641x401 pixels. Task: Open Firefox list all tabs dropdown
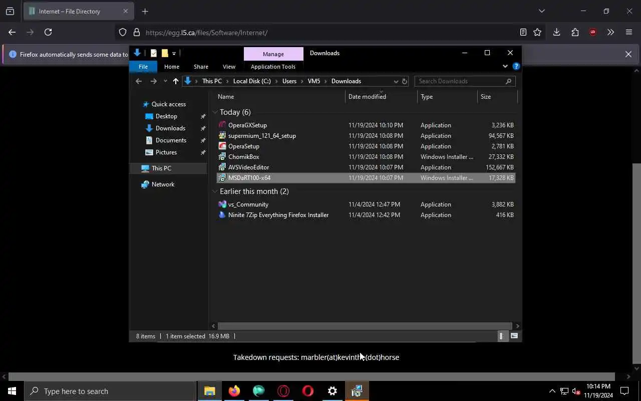(541, 11)
